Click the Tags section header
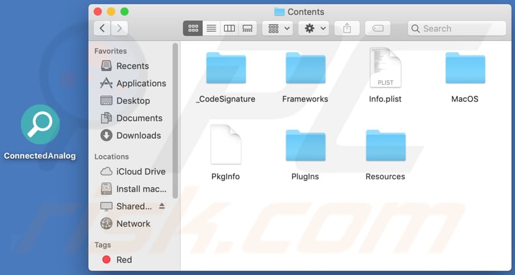The height and width of the screenshot is (275, 515). pyautogui.click(x=102, y=245)
